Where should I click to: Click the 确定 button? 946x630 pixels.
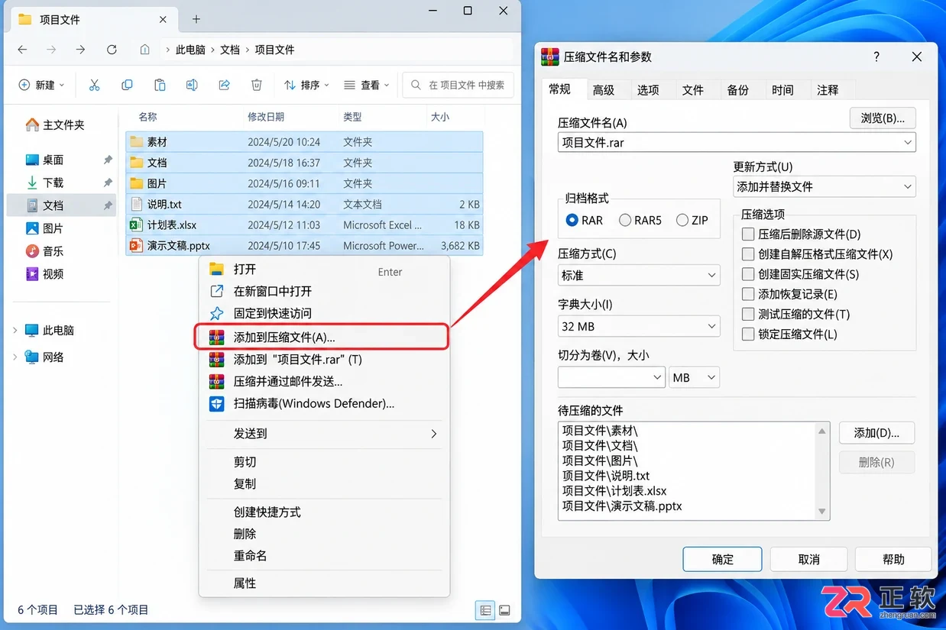pyautogui.click(x=722, y=559)
